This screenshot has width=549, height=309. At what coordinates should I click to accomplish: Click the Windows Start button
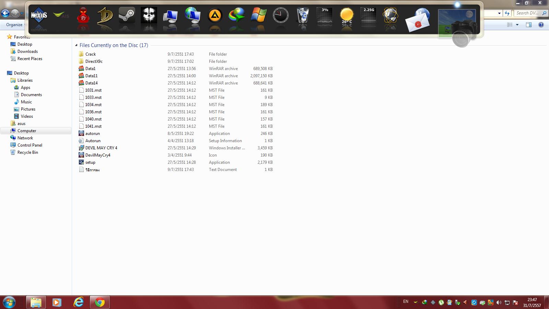click(x=9, y=302)
